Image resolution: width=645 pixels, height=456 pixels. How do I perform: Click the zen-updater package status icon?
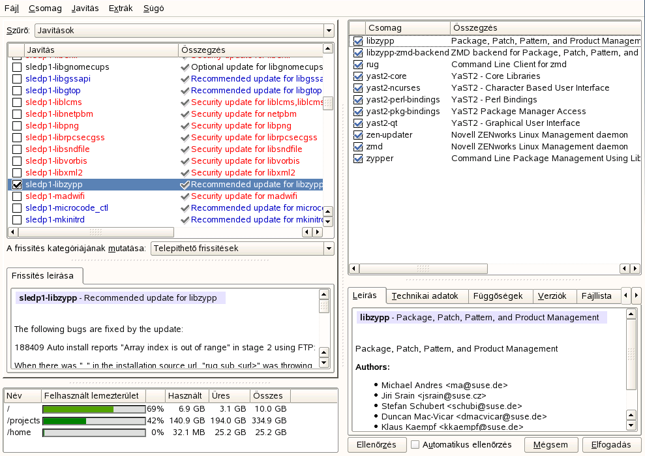pyautogui.click(x=357, y=135)
